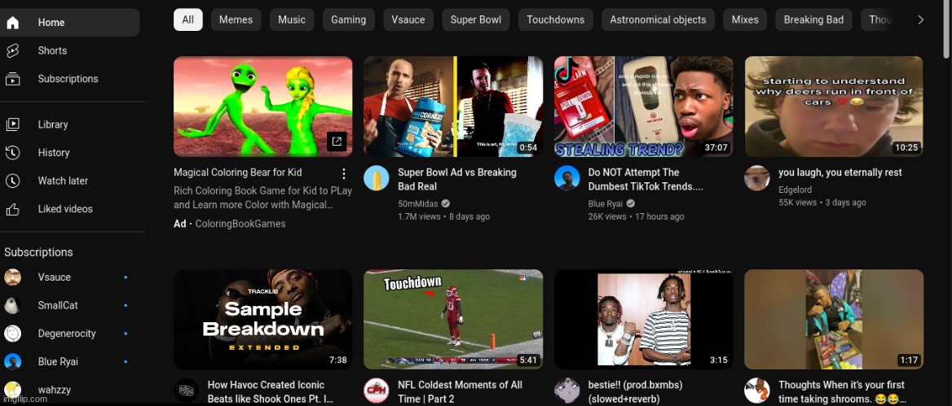This screenshot has height=406, width=952.
Task: Open How Havoc Created Iconic Beats title
Action: tap(270, 392)
